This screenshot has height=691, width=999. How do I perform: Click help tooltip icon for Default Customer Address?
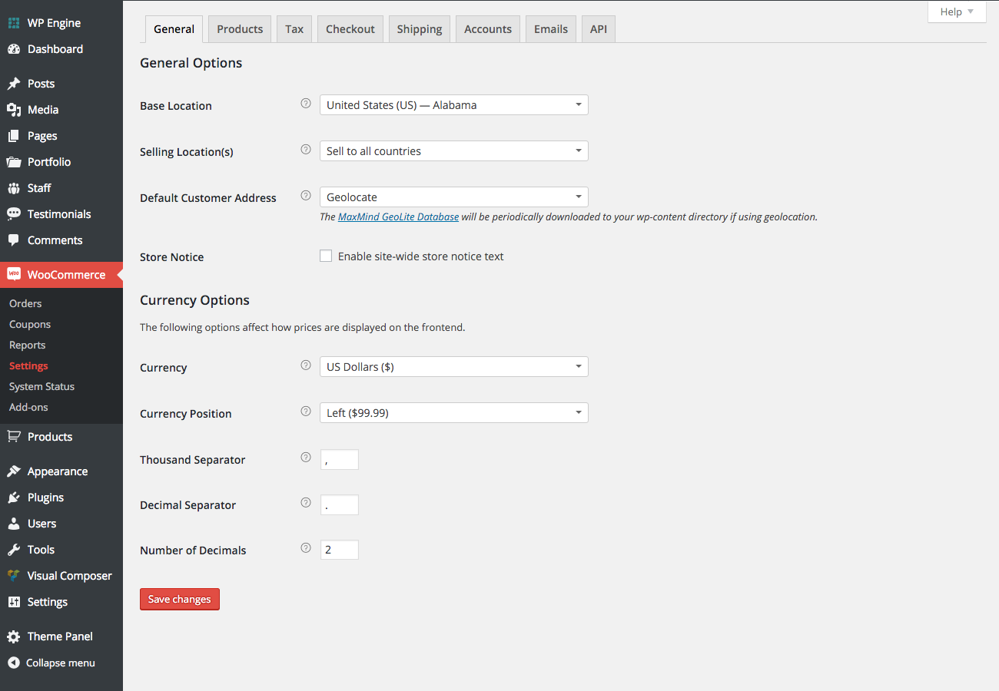tap(306, 196)
